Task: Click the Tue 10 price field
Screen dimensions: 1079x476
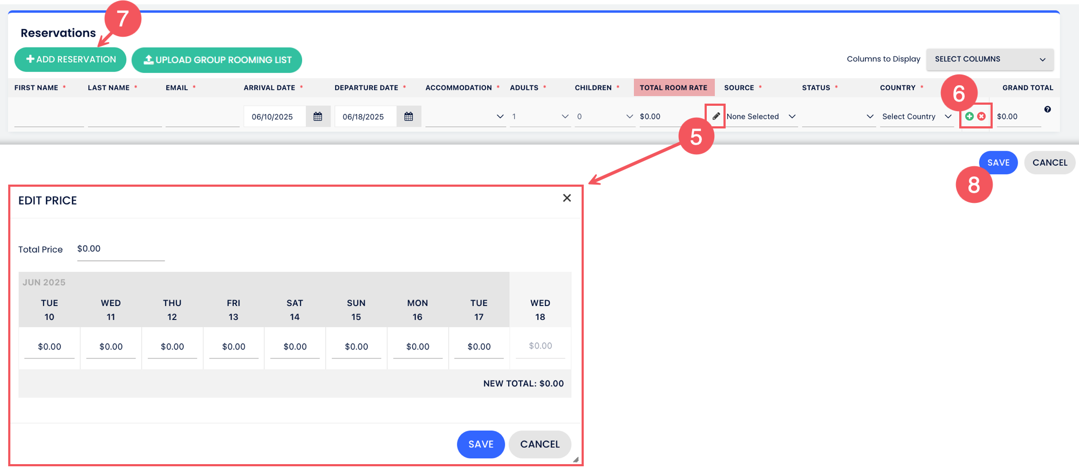Action: (50, 346)
